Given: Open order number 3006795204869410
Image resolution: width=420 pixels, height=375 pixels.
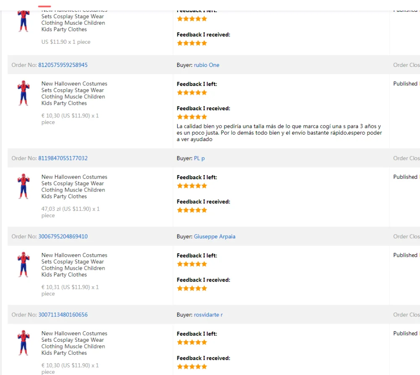Looking at the screenshot, I should 63,237.
